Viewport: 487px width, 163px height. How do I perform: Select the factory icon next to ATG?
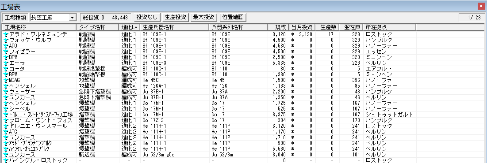point(6,132)
